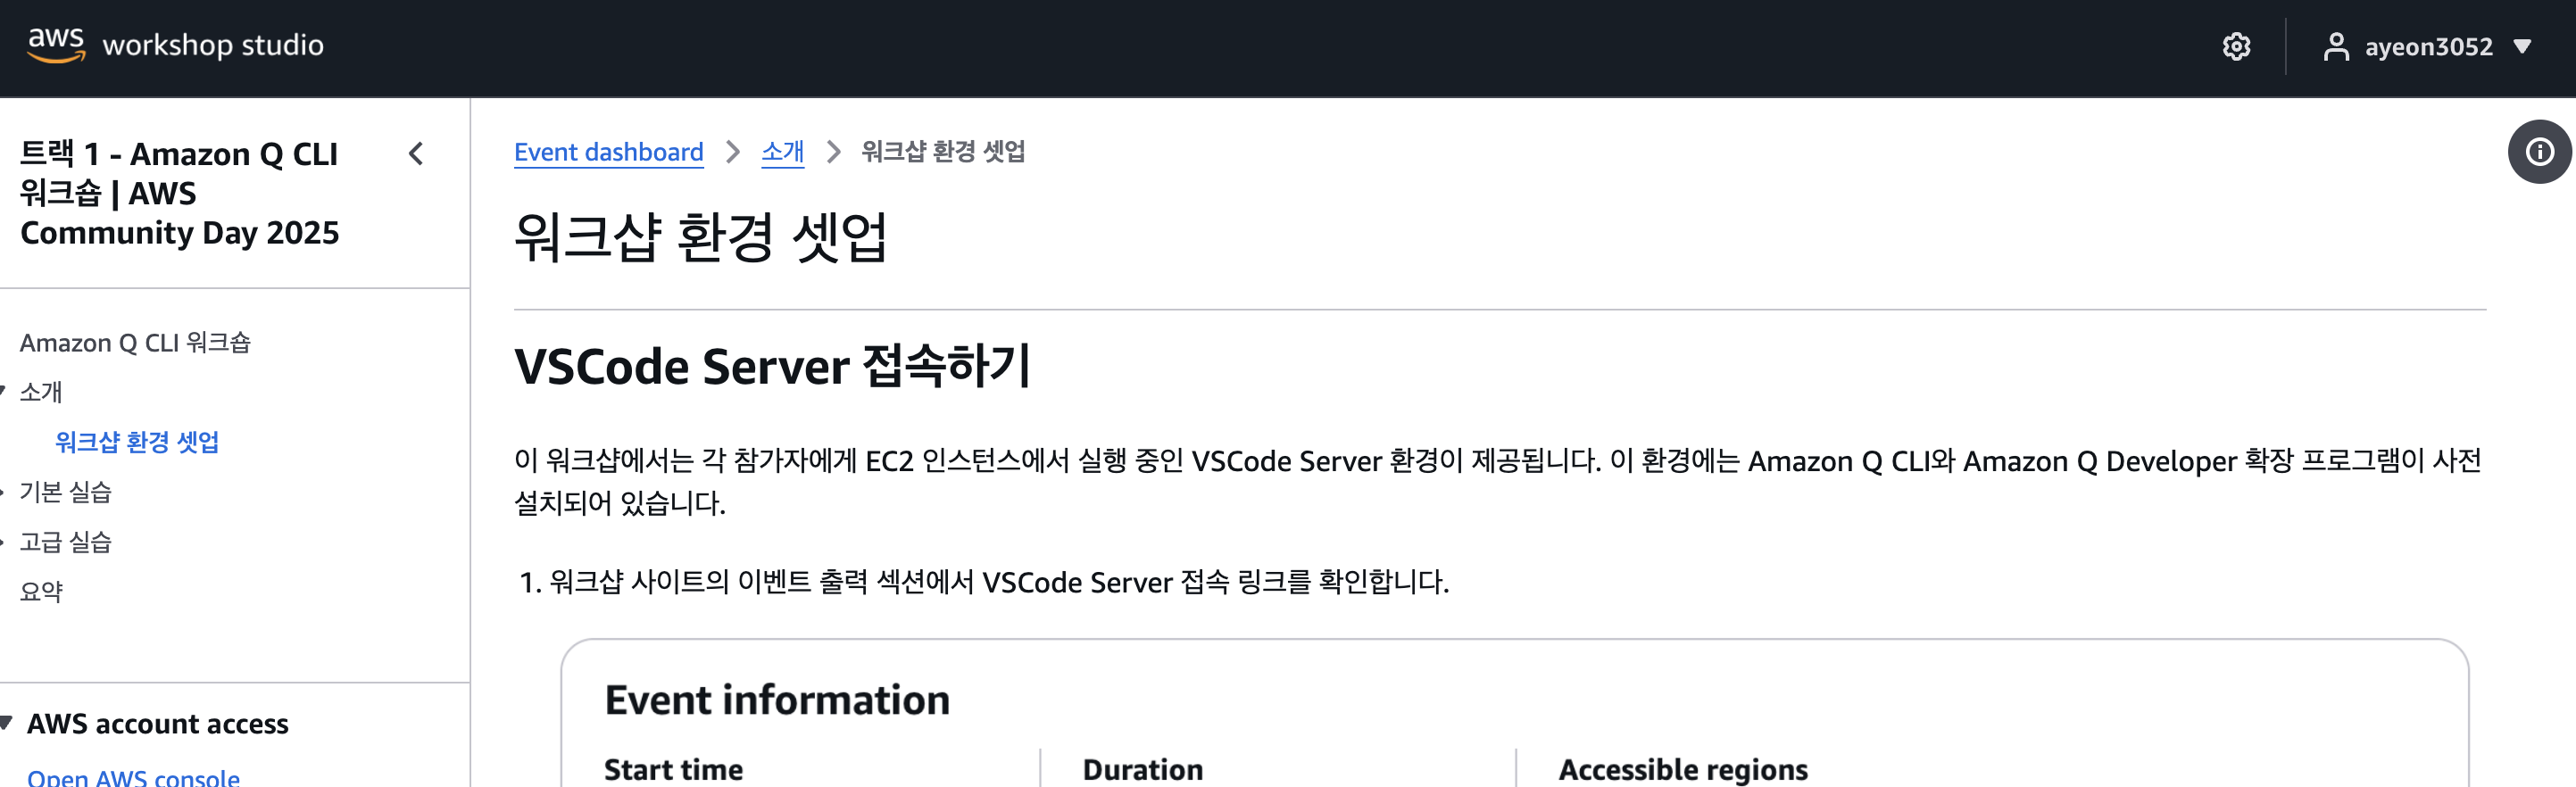The width and height of the screenshot is (2576, 787).
Task: Open AWS console link
Action: click(x=133, y=777)
